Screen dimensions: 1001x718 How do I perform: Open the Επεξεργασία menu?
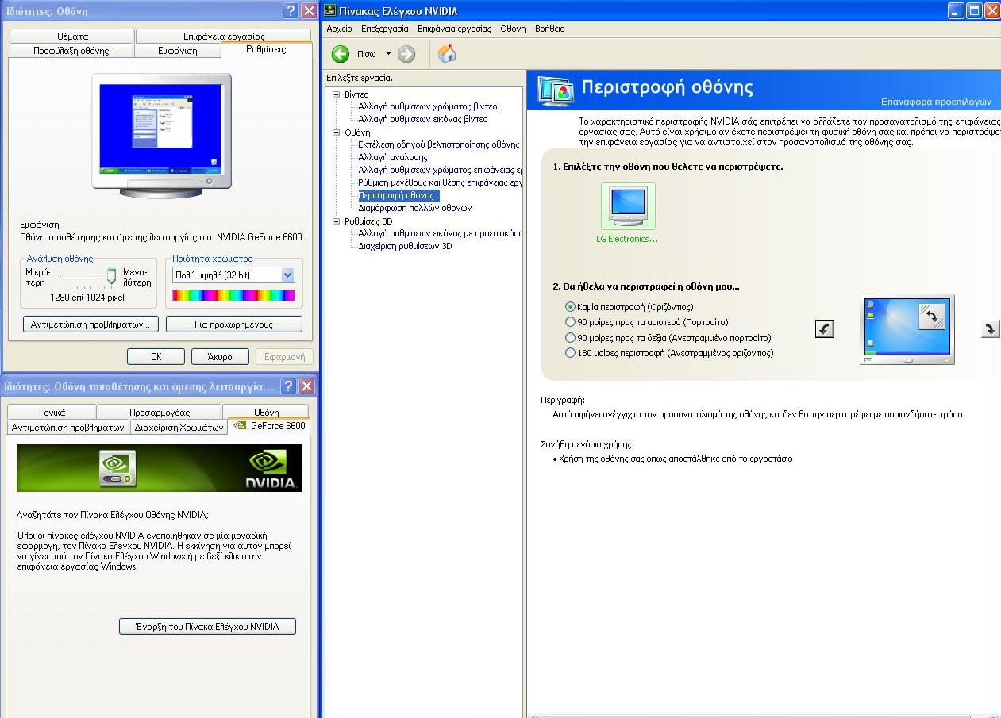coord(384,29)
